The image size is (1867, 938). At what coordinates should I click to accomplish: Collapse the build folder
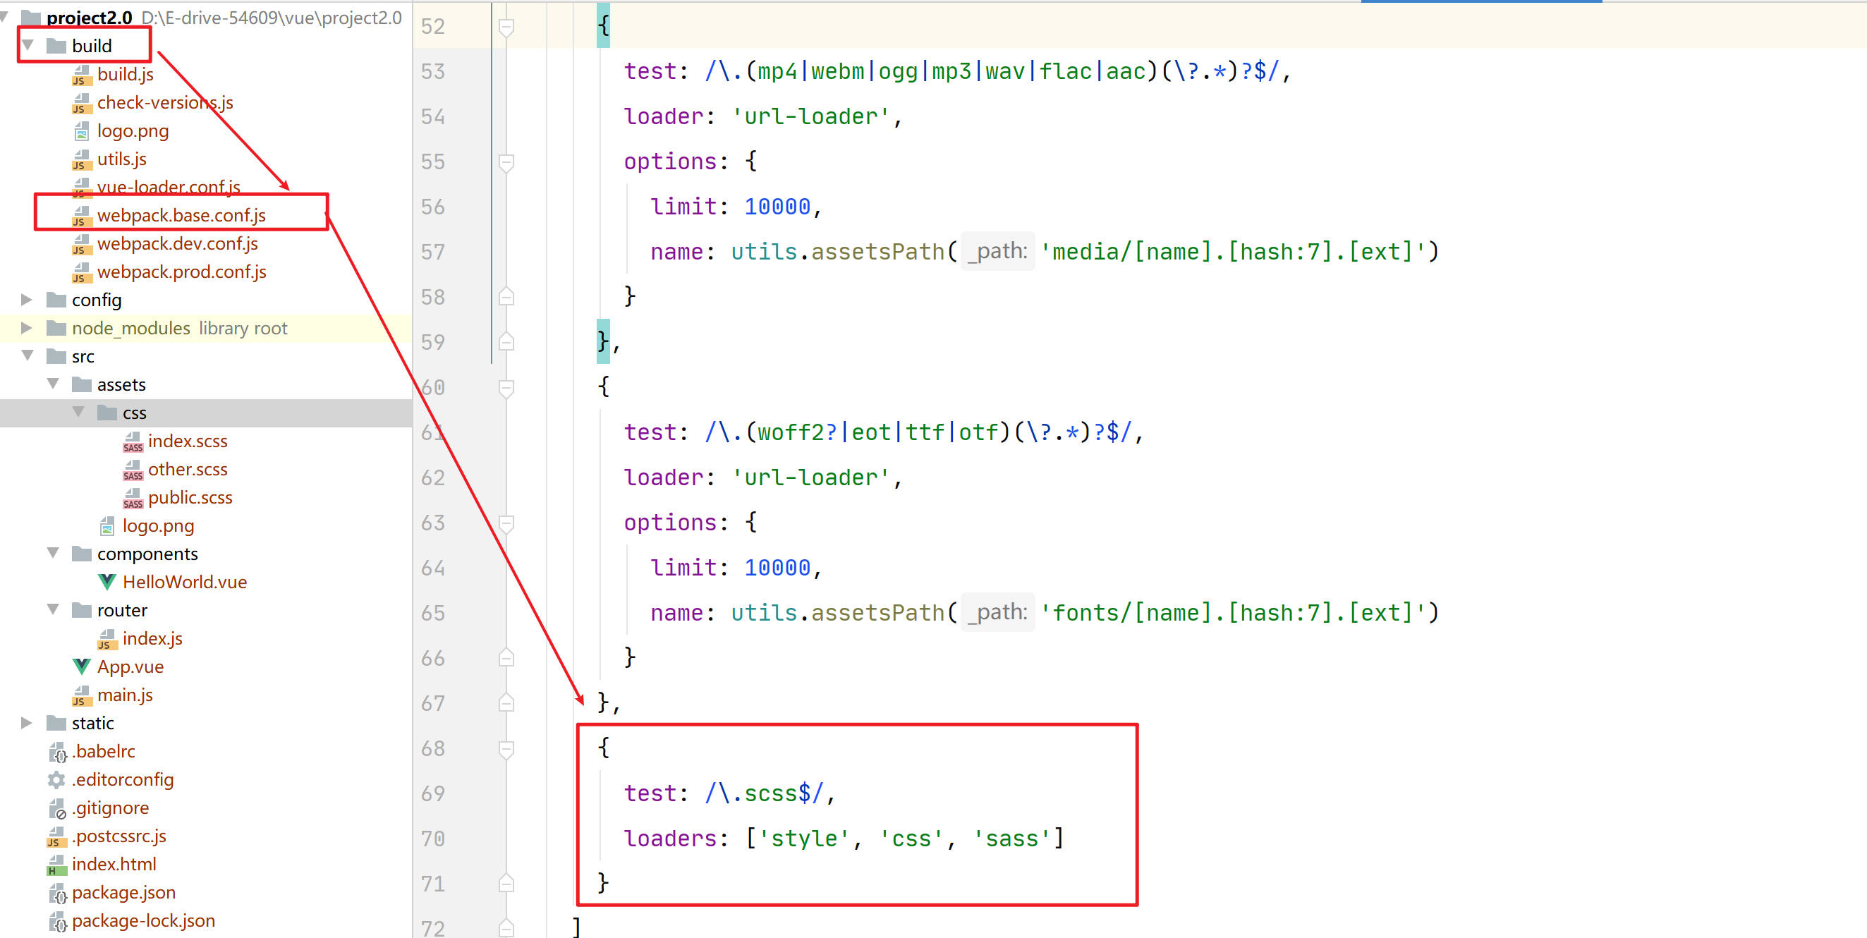(28, 46)
